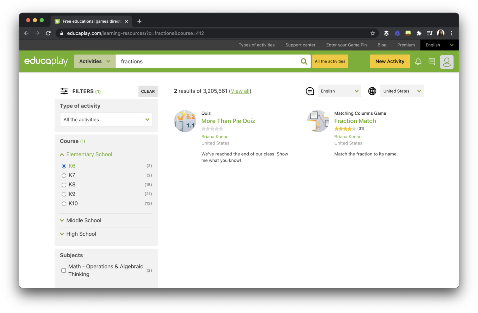
Task: Open the Types of activities menu
Action: click(x=256, y=45)
